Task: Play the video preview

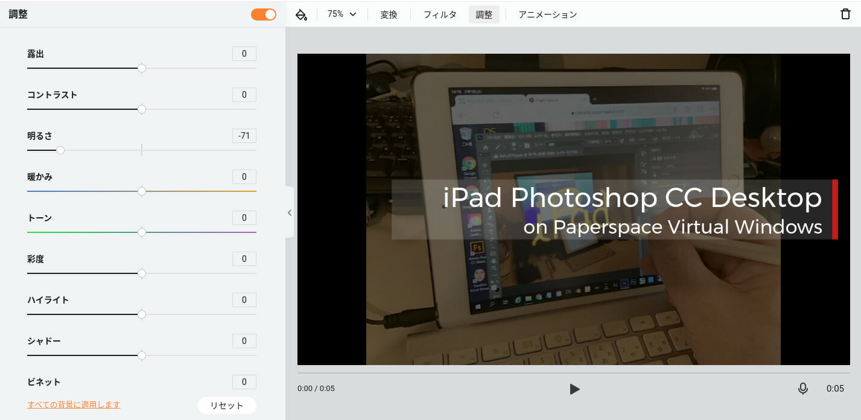Action: click(574, 389)
